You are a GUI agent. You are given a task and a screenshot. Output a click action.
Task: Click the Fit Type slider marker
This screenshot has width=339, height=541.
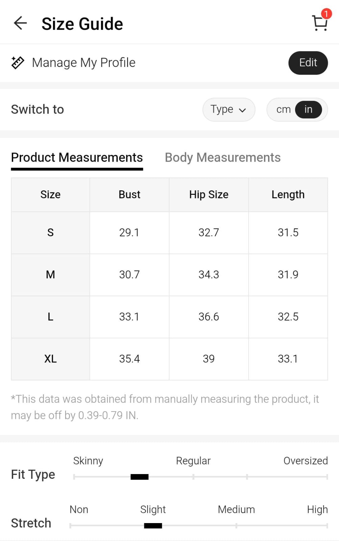140,477
